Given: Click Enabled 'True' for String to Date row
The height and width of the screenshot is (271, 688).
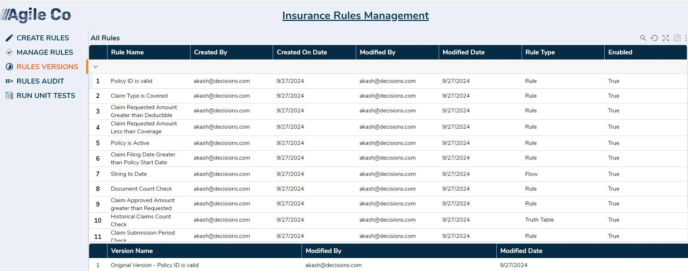Looking at the screenshot, I should coord(613,174).
